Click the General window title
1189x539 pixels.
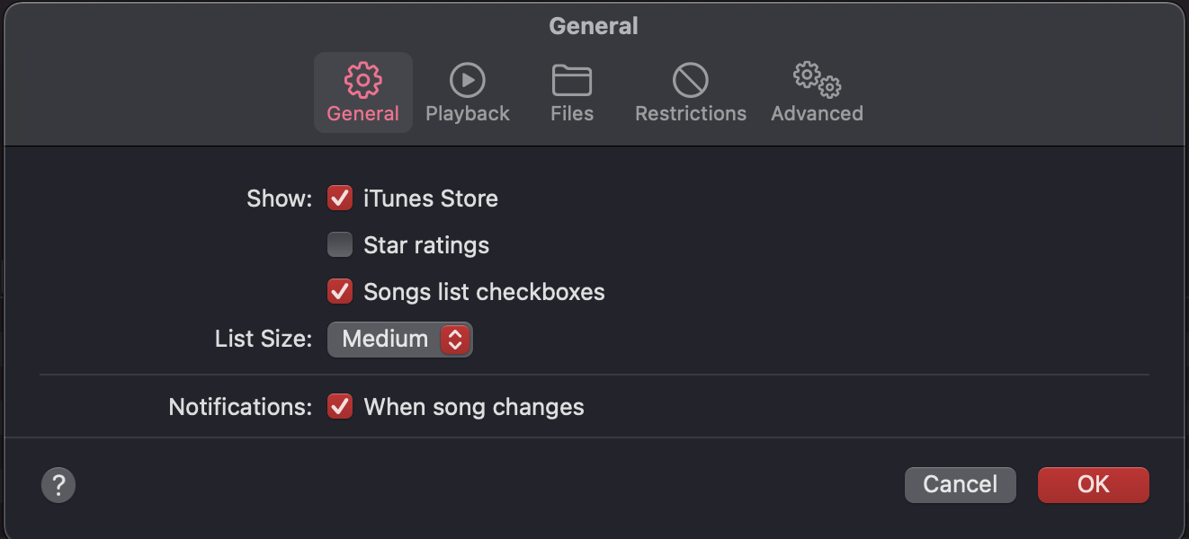pos(594,27)
